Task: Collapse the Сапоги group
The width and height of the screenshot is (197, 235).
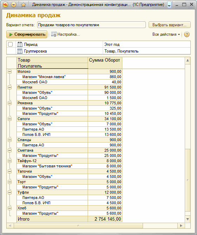Action: tap(9, 119)
